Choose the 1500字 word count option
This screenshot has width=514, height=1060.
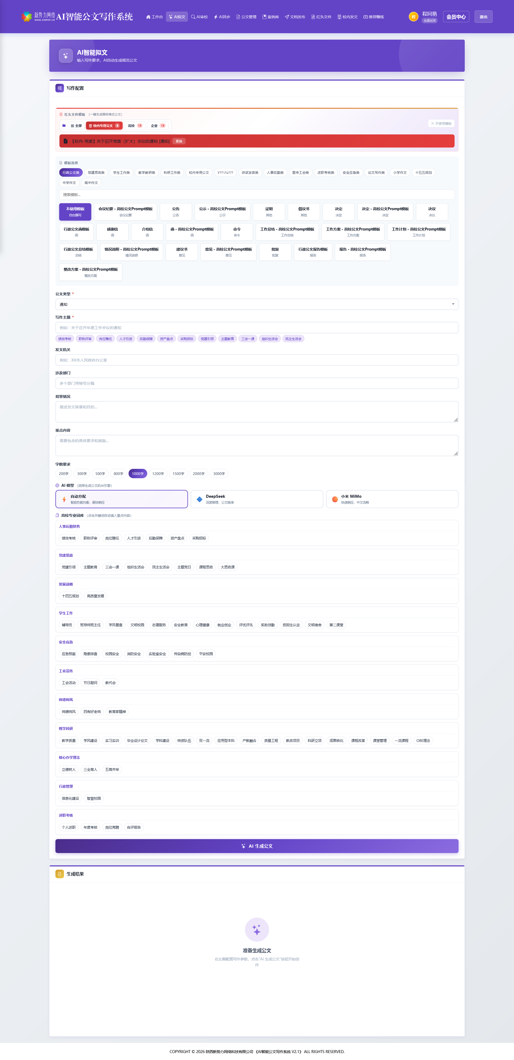pos(178,474)
